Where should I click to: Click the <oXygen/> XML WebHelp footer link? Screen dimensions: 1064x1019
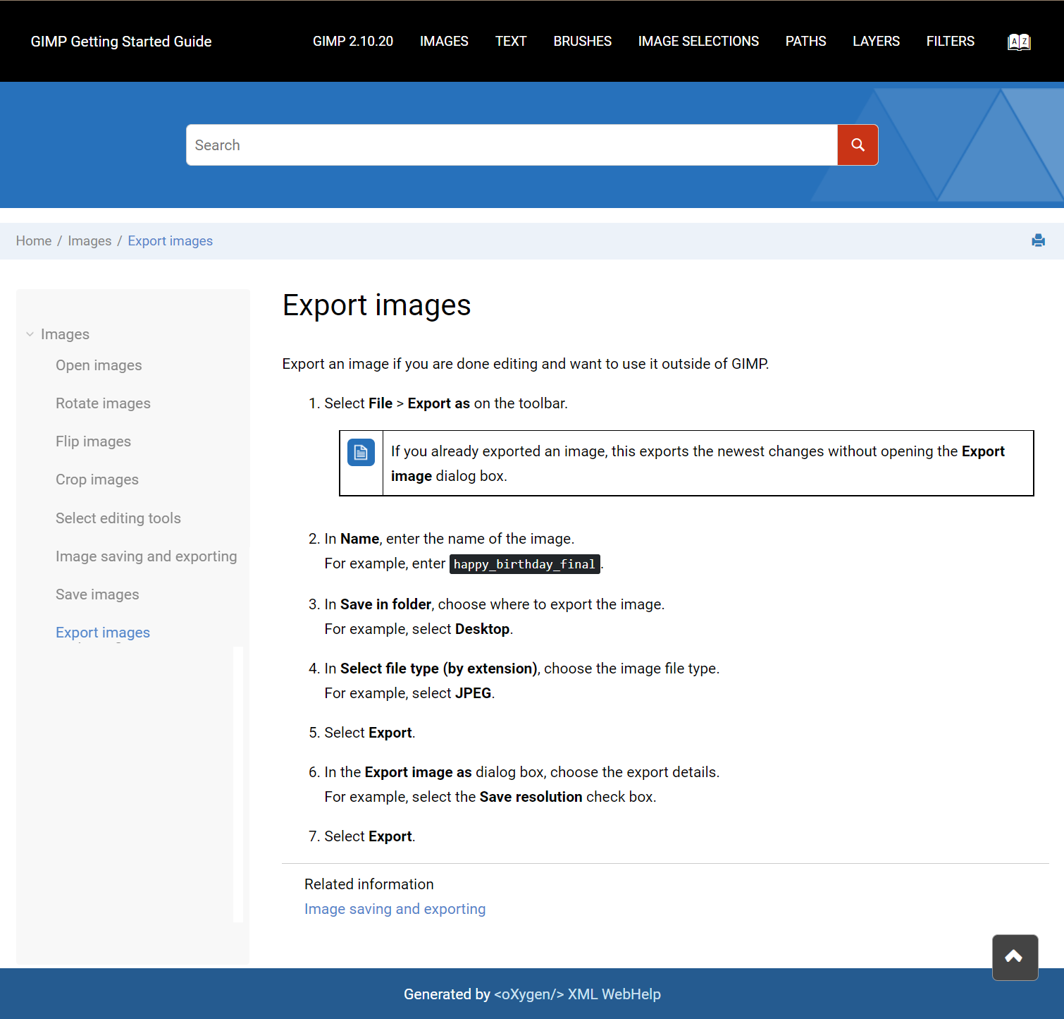click(577, 994)
